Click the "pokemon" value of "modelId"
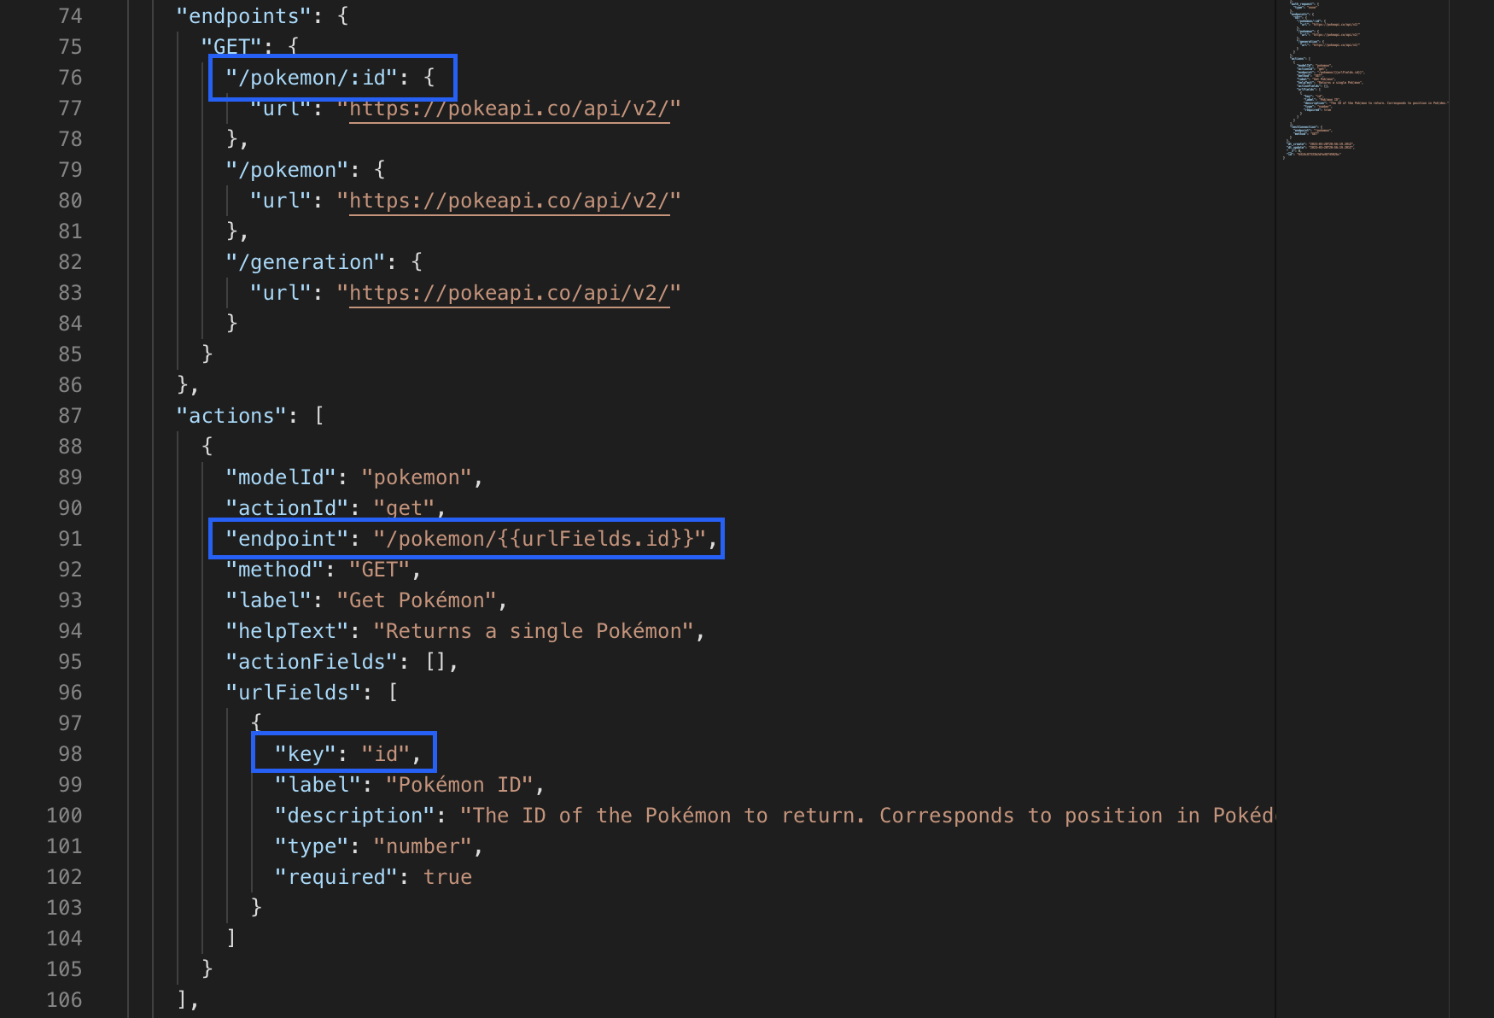The image size is (1494, 1018). point(417,477)
